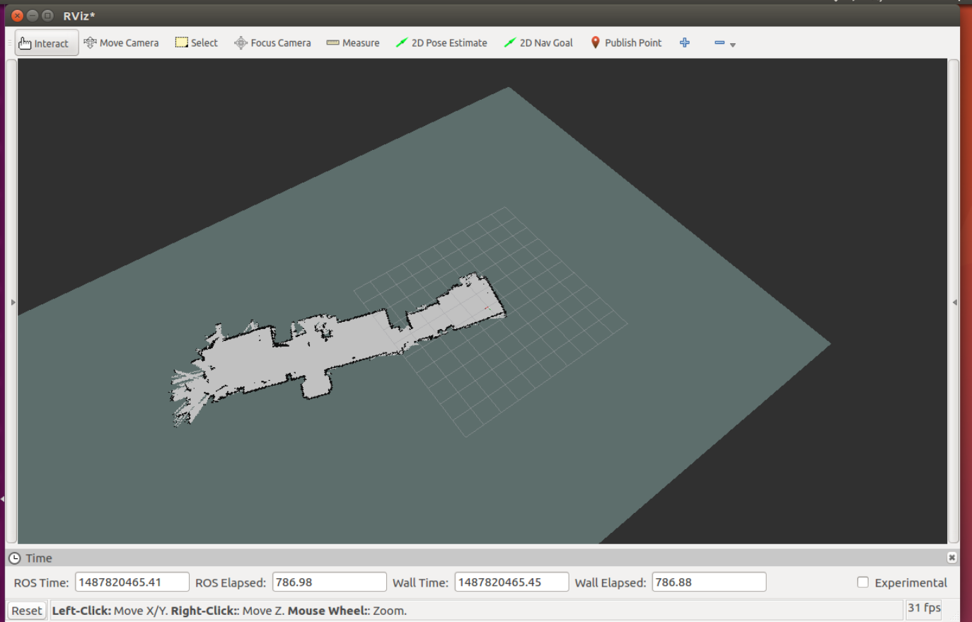
Task: Activate 2D Pose Estimate tool
Action: coord(441,43)
